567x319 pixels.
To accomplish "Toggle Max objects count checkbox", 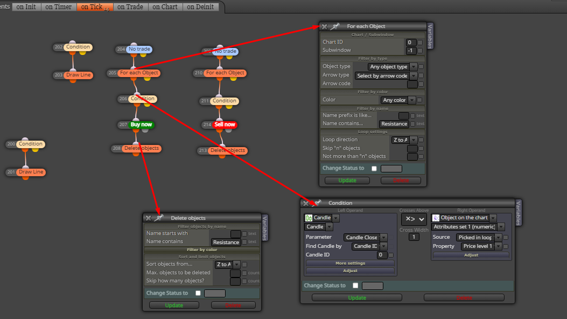I will (244, 273).
